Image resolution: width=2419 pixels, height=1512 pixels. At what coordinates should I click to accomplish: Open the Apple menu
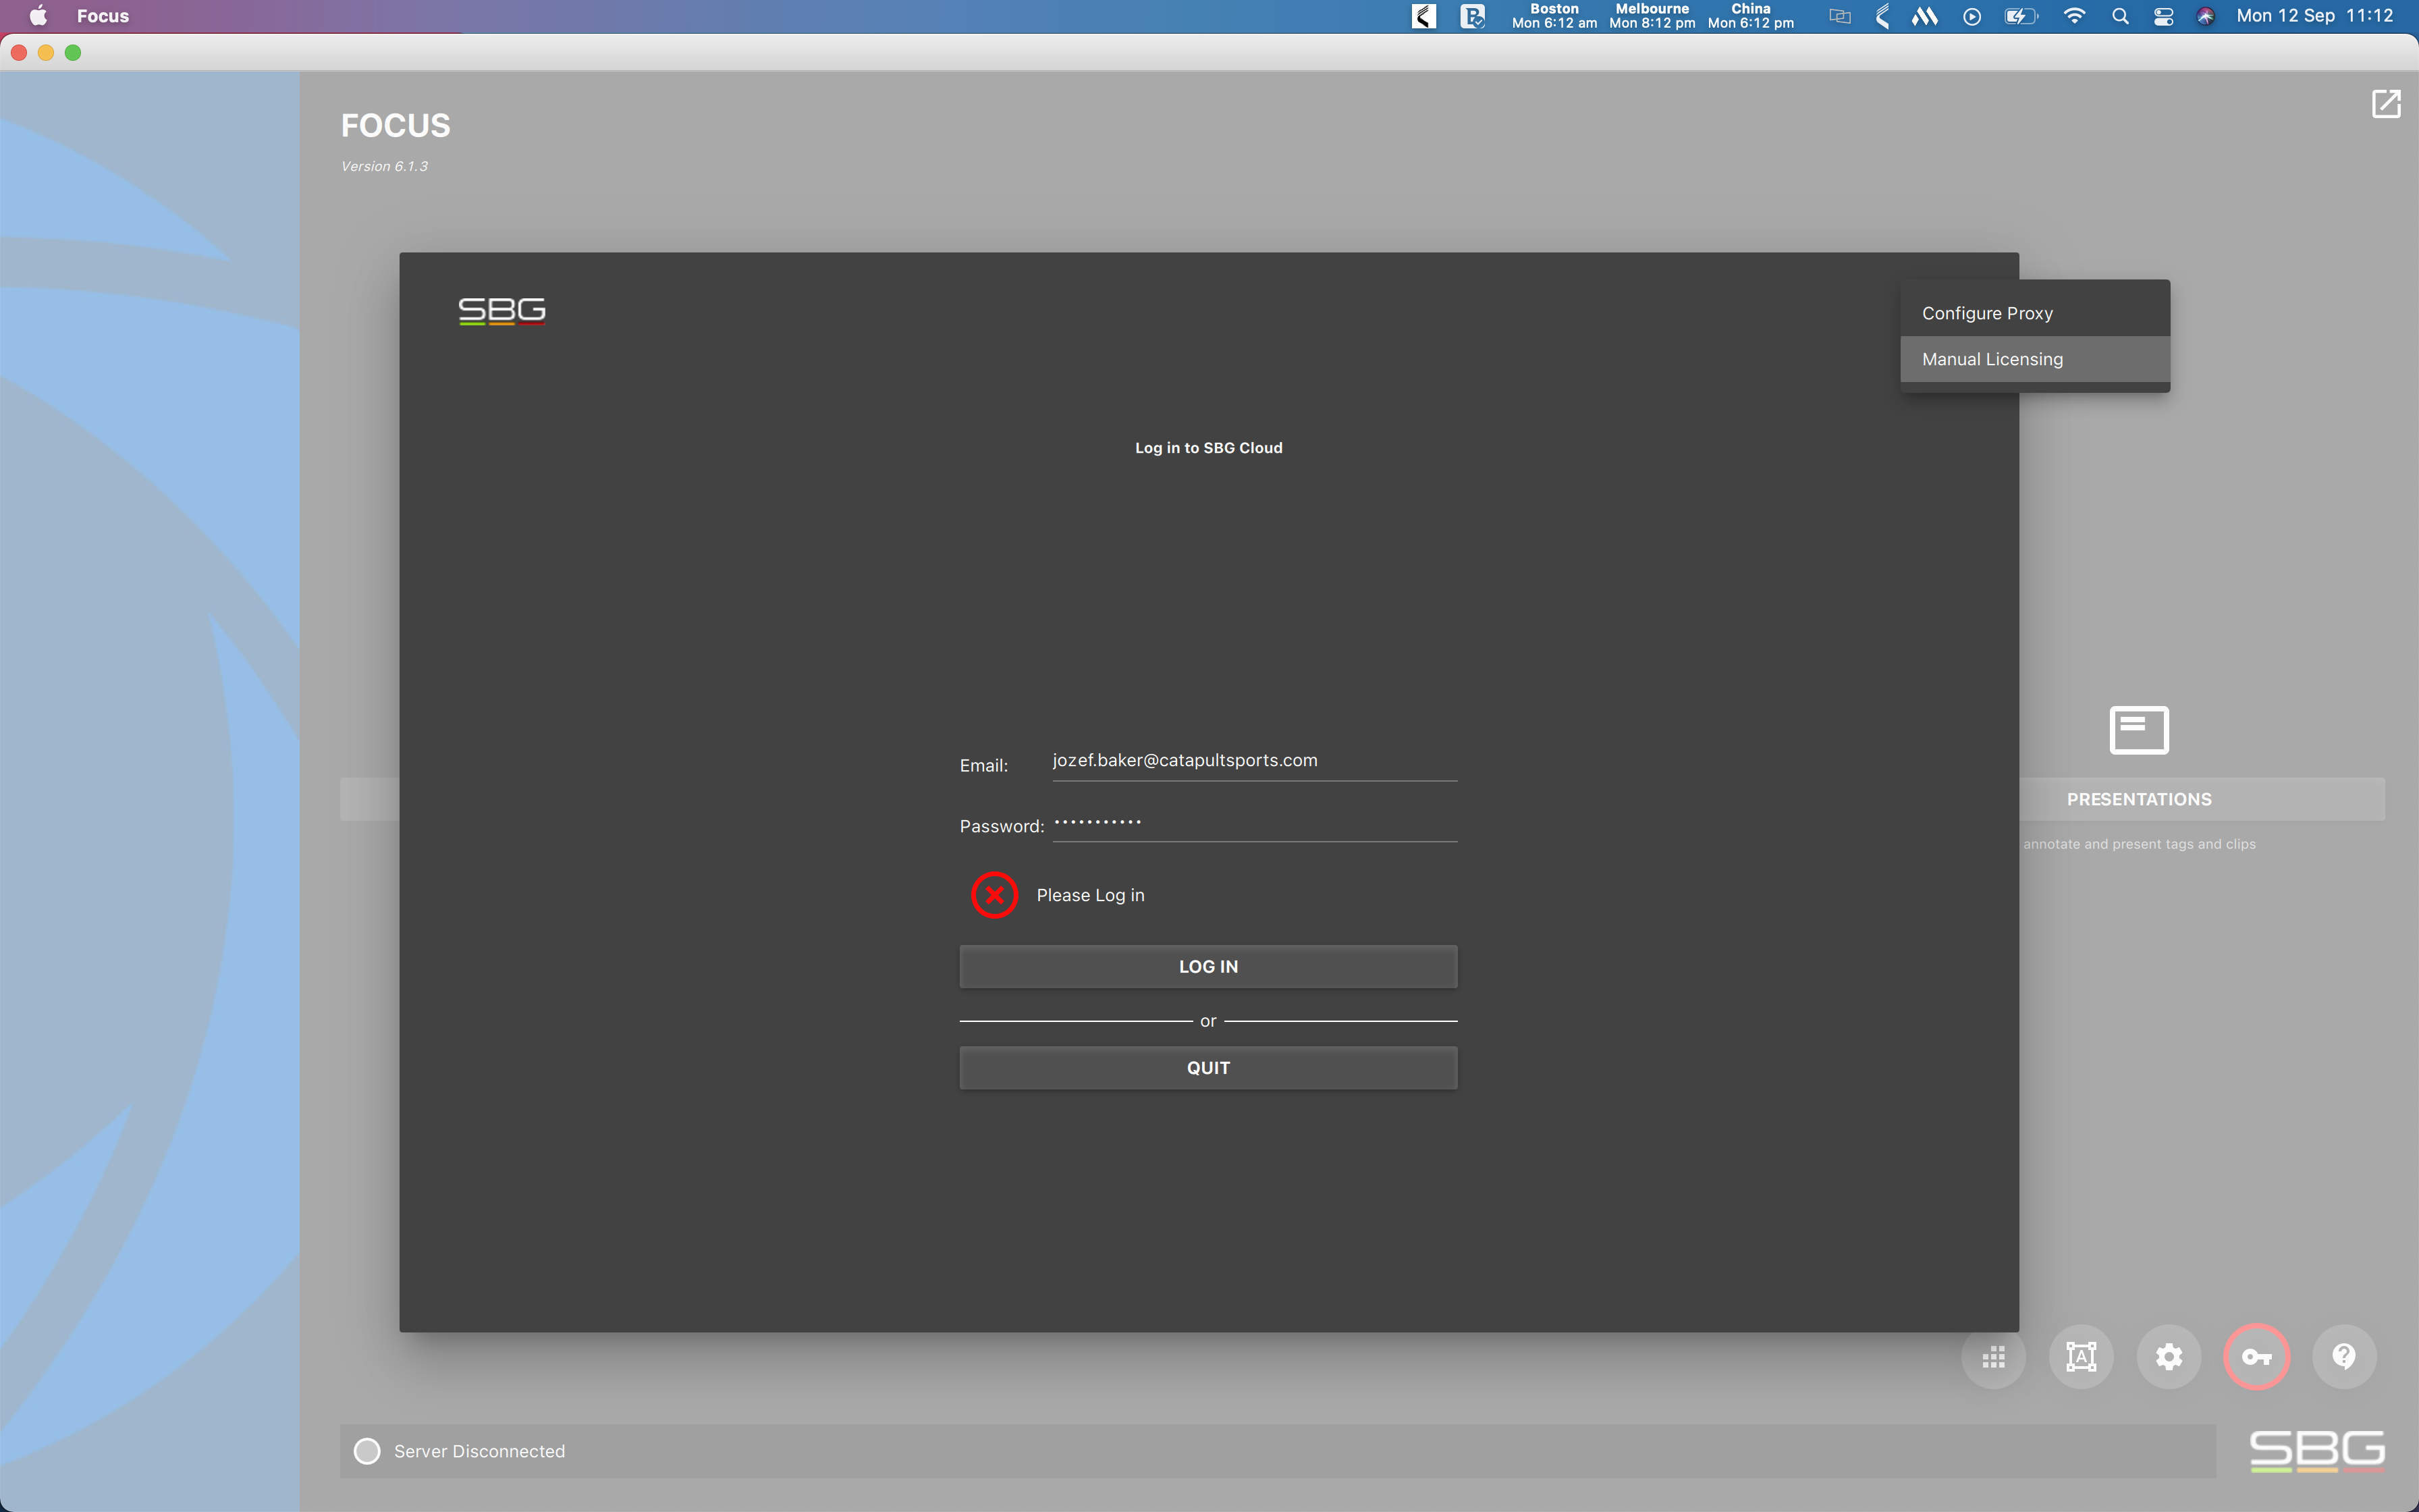tap(38, 16)
